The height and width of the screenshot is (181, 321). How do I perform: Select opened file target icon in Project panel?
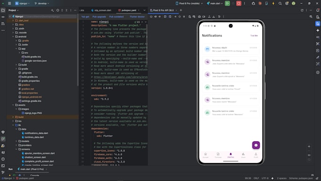click(58, 10)
